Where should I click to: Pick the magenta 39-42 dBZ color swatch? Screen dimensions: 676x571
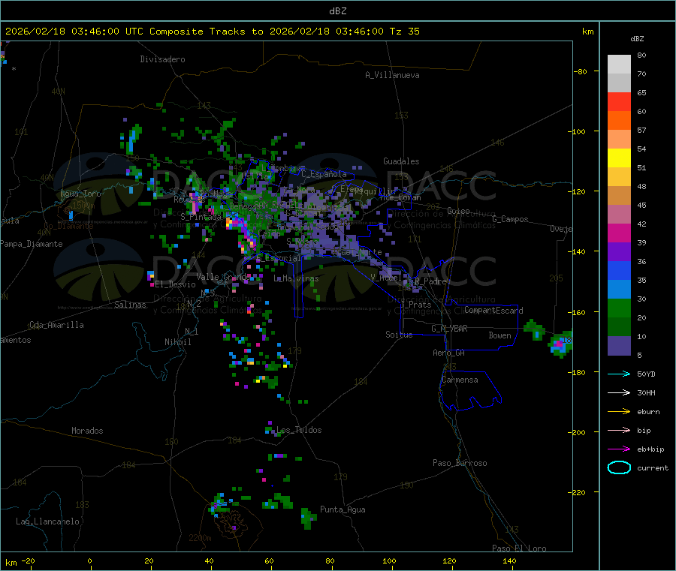[x=619, y=233]
